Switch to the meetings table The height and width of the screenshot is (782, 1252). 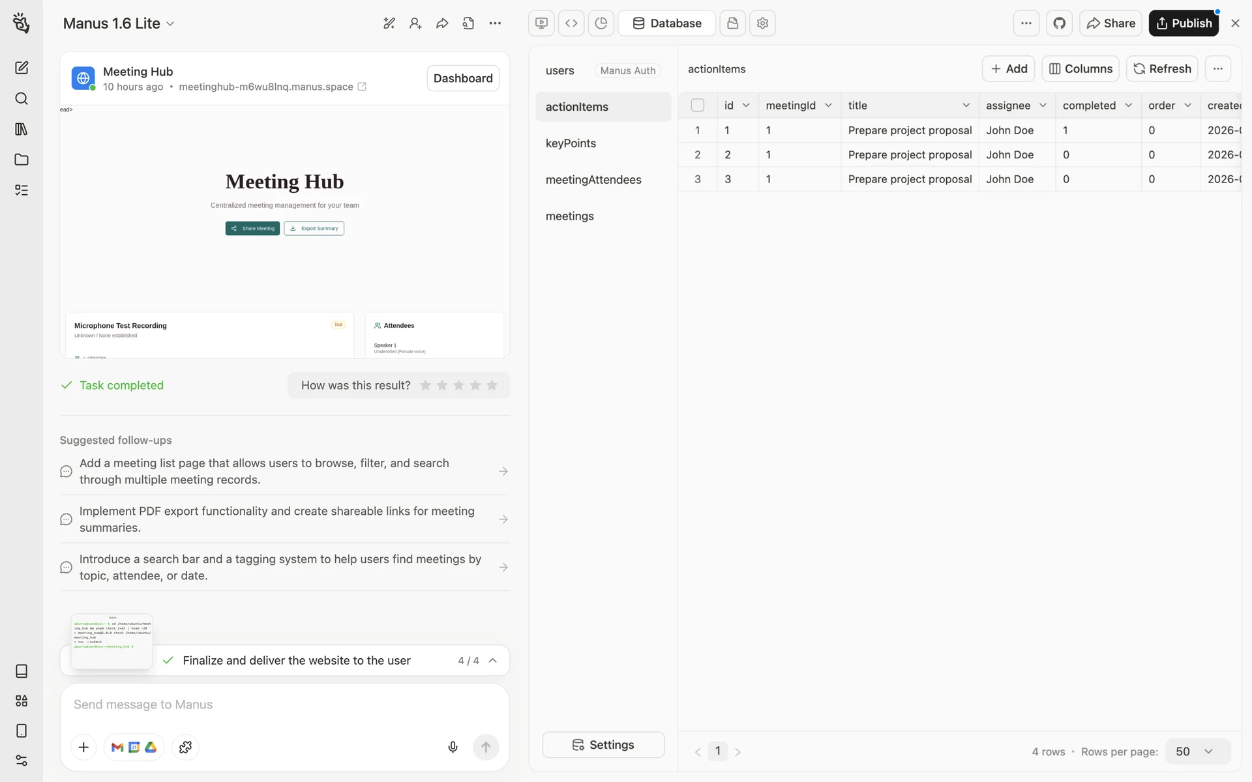click(x=569, y=216)
